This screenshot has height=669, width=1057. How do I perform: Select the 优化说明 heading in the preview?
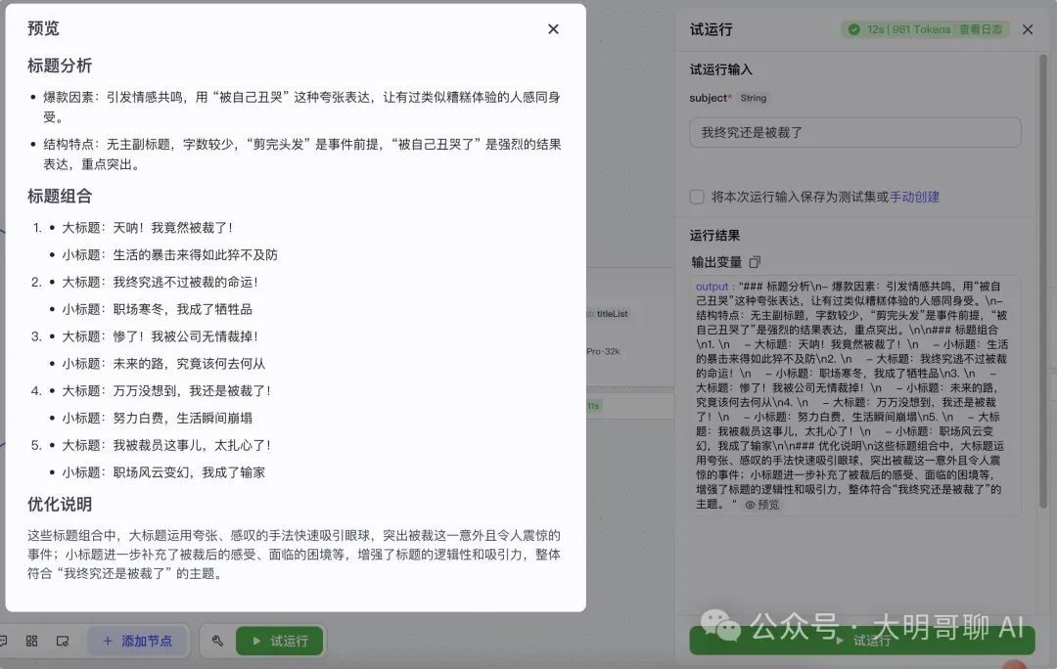pos(60,504)
